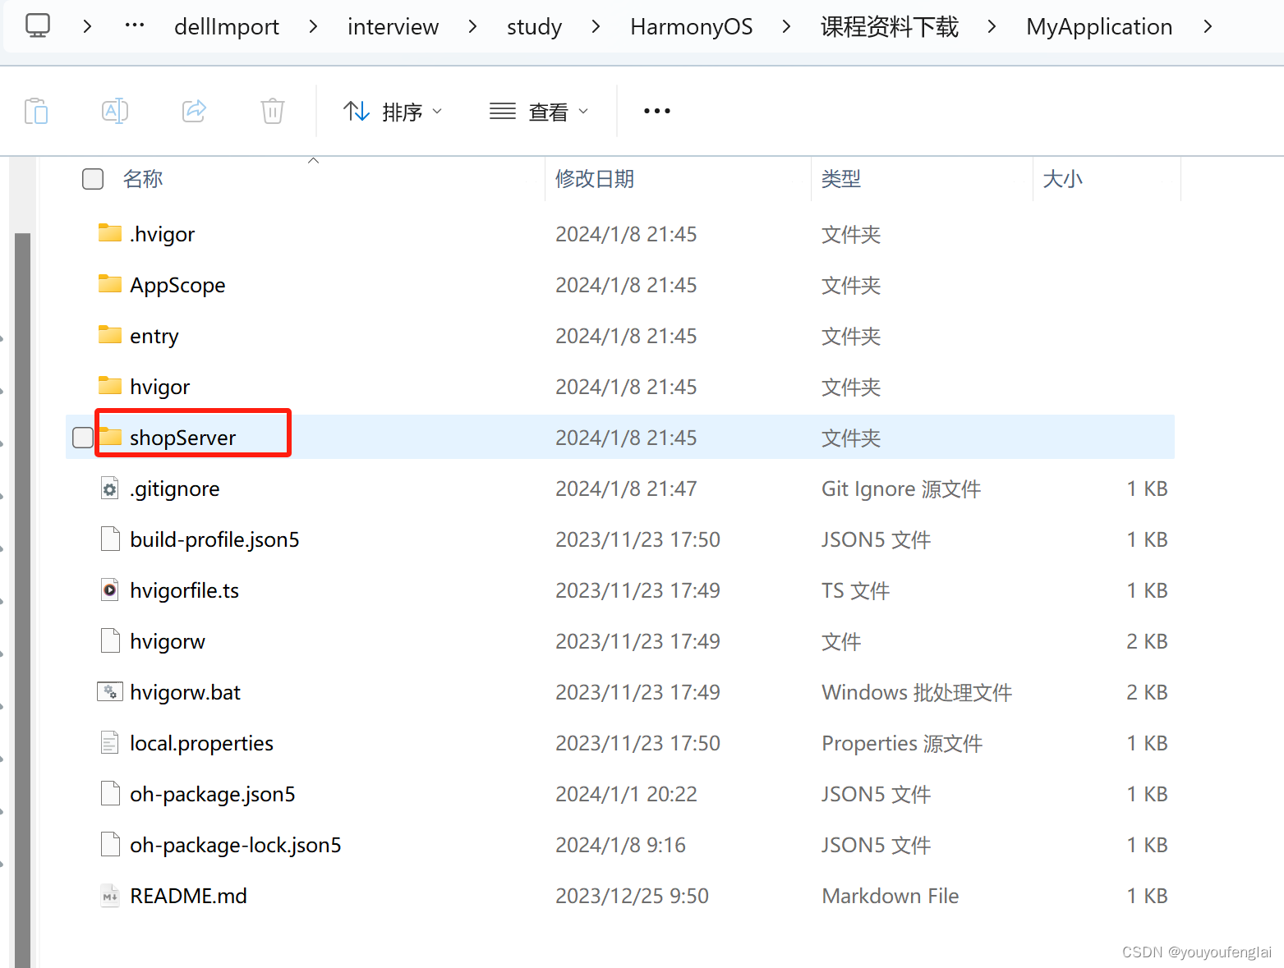The width and height of the screenshot is (1284, 968).
Task: Expand the chevron after the monitor icon
Action: [x=87, y=26]
